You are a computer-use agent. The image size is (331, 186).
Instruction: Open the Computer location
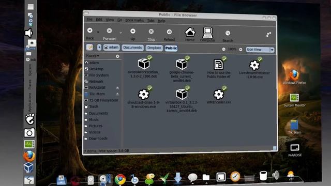point(207,35)
